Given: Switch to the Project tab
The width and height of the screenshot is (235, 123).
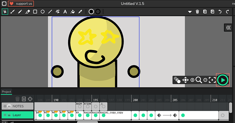Looking at the screenshot, I should pyautogui.click(x=6, y=92).
